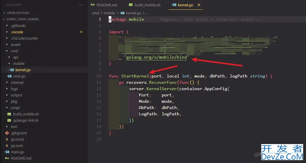Click the import keyword on line 3
306x163 pixels.
tap(116, 32)
